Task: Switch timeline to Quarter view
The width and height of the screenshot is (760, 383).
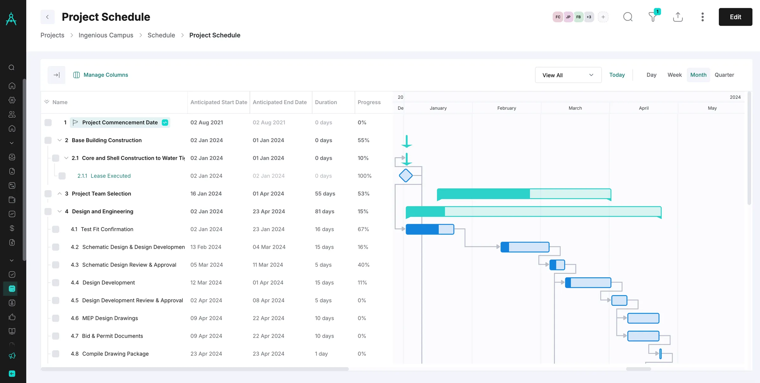Action: tap(724, 75)
